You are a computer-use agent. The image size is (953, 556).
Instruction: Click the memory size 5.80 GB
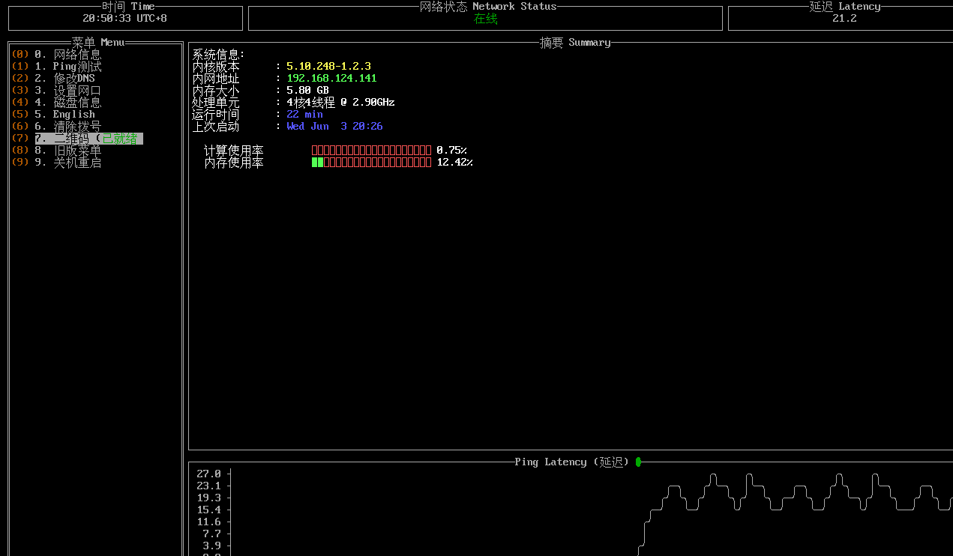pyautogui.click(x=307, y=90)
